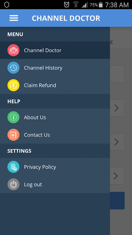Open Channel Doctor menu item
Image resolution: width=132 pixels, height=235 pixels.
coord(55,50)
